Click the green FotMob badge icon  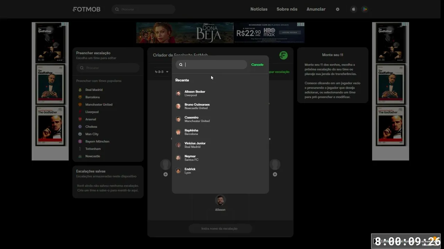tap(283, 55)
